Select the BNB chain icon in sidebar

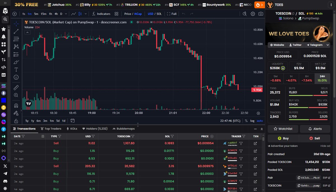point(4,107)
